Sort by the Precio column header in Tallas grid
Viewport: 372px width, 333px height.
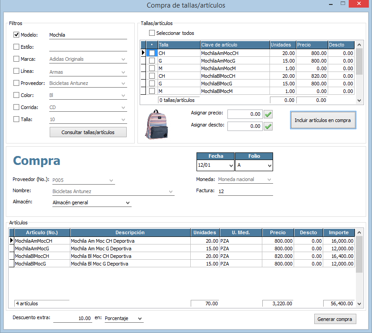pyautogui.click(x=311, y=45)
